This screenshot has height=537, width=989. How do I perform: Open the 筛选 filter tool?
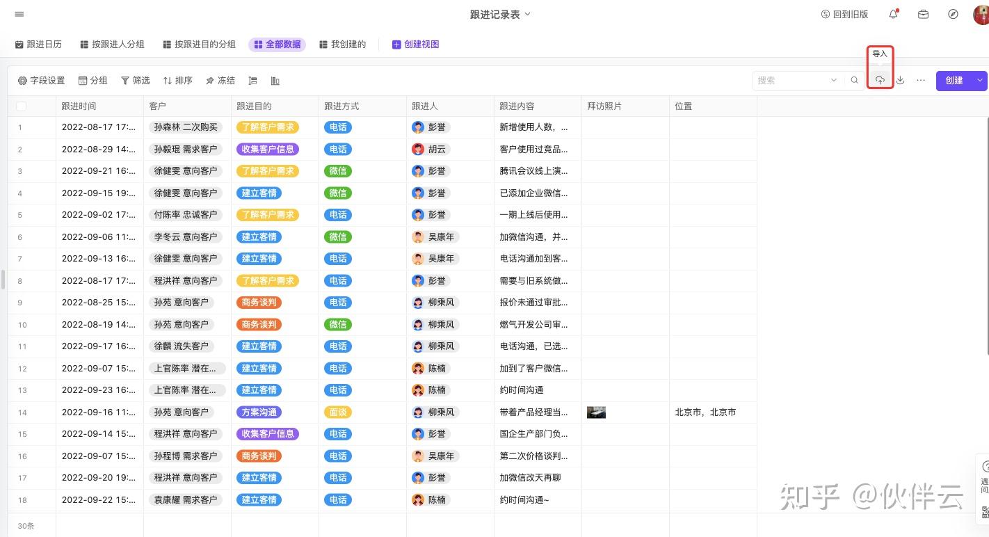tap(136, 81)
